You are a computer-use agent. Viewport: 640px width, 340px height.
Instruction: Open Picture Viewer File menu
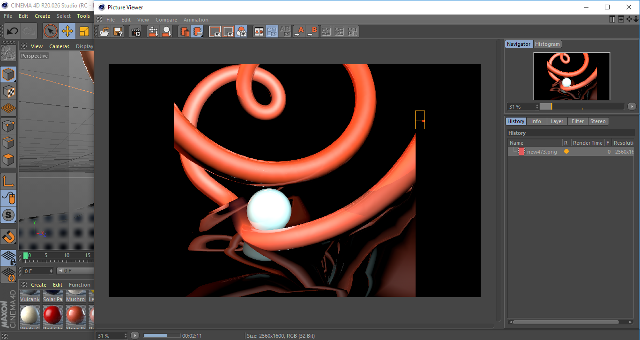coord(111,20)
